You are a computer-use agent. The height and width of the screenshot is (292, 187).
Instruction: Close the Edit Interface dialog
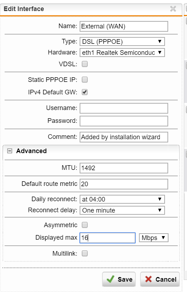[173, 9]
